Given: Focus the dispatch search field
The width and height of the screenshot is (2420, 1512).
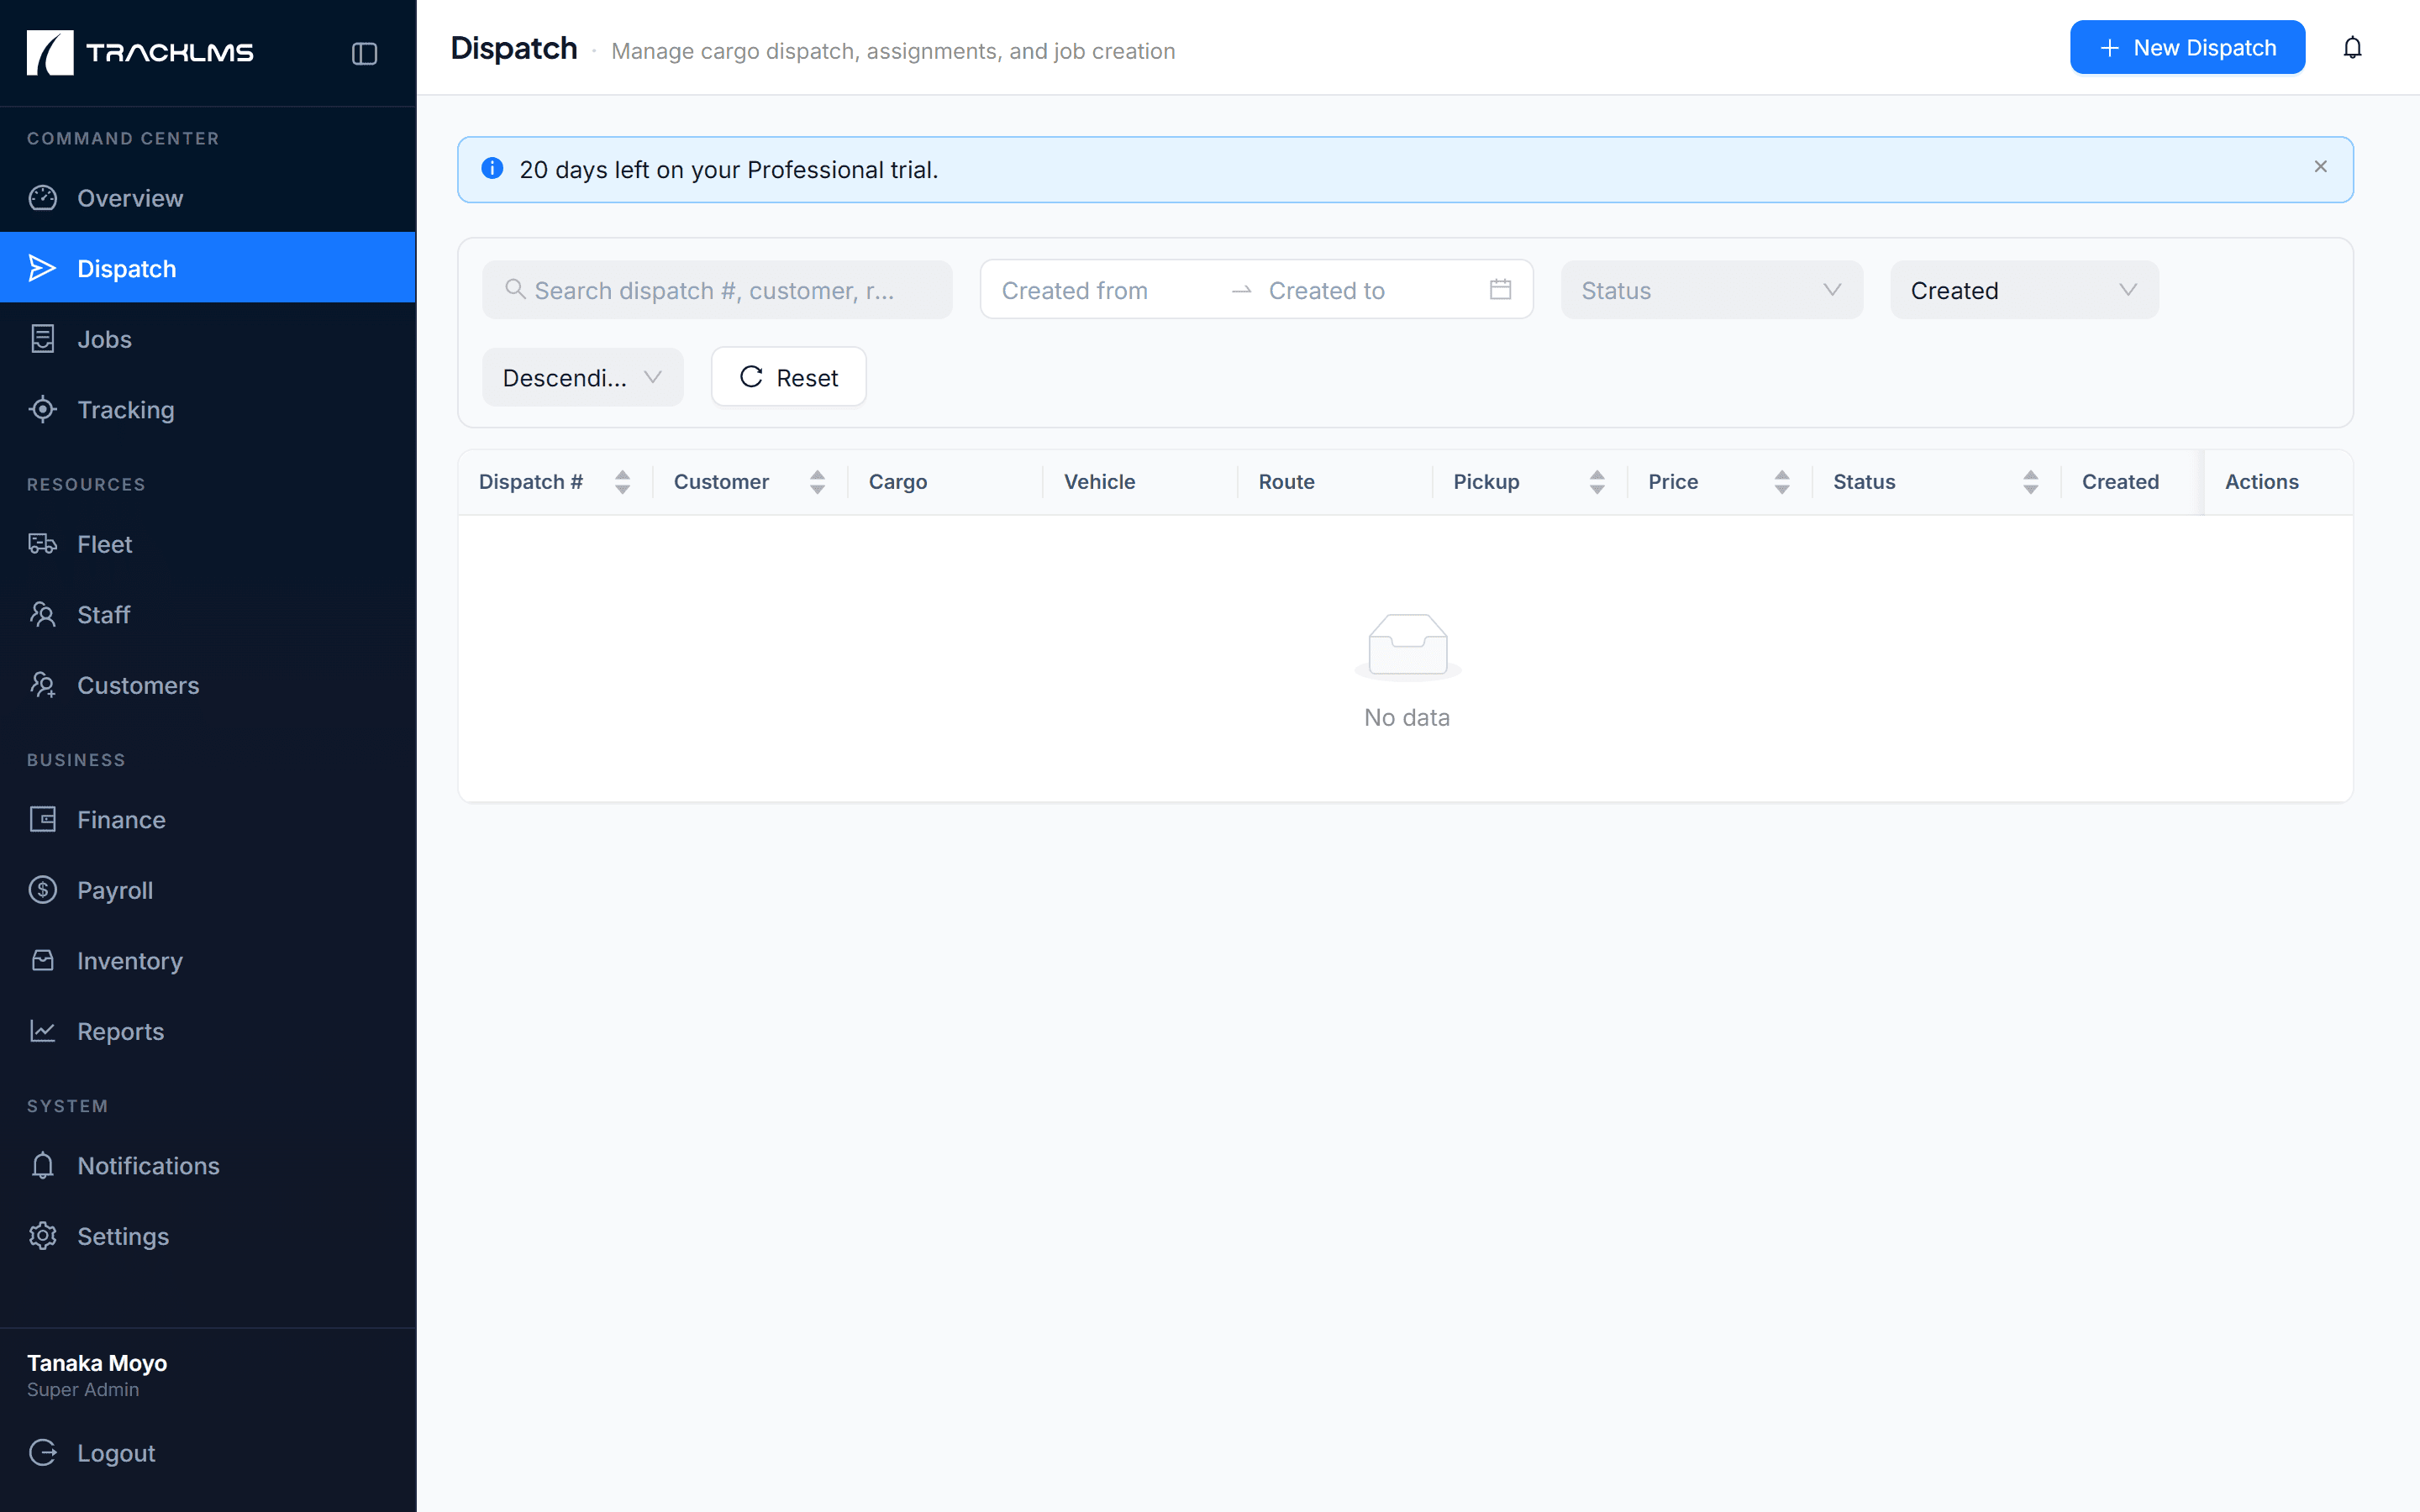Looking at the screenshot, I should tap(717, 290).
